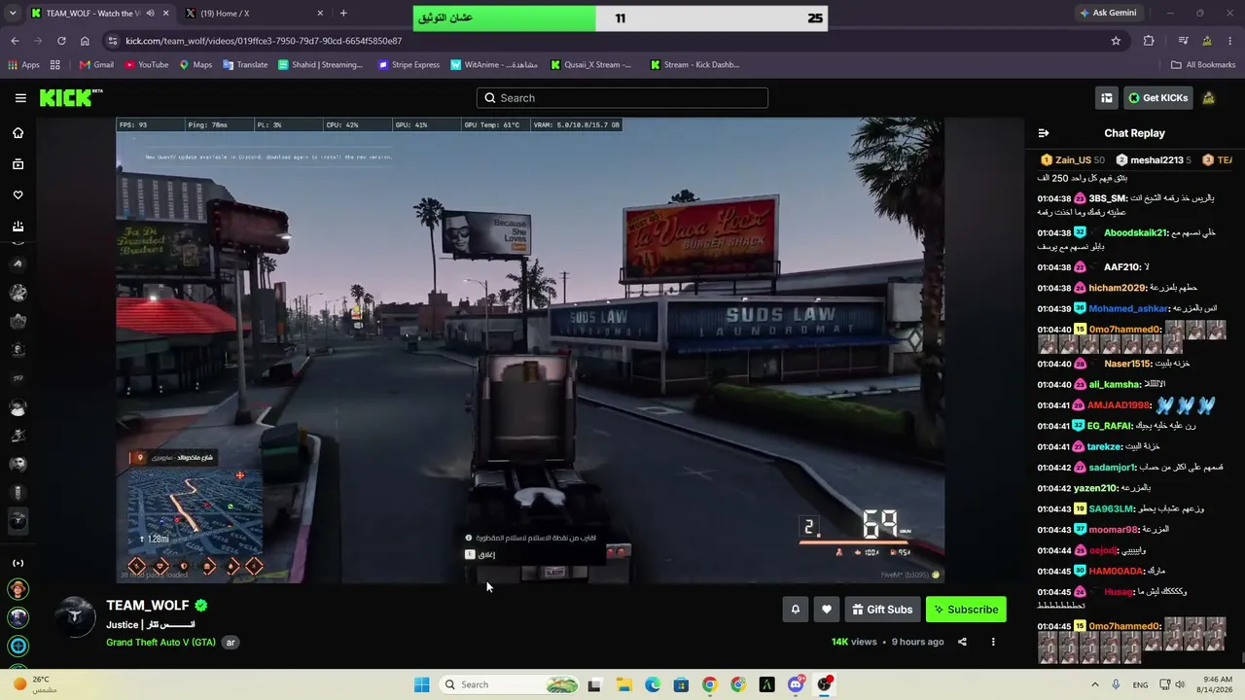1245x700 pixels.
Task: Focus the Kick search field
Action: (622, 98)
